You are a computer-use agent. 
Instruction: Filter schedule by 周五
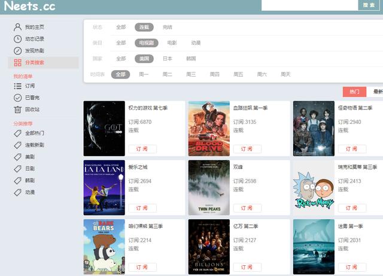(238, 74)
